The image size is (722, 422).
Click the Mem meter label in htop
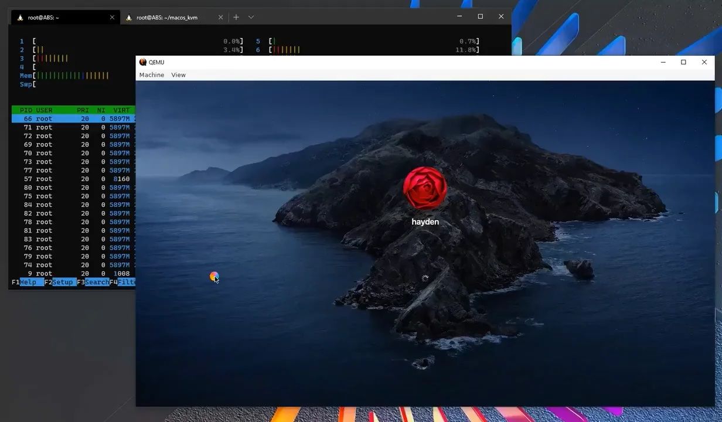point(26,76)
